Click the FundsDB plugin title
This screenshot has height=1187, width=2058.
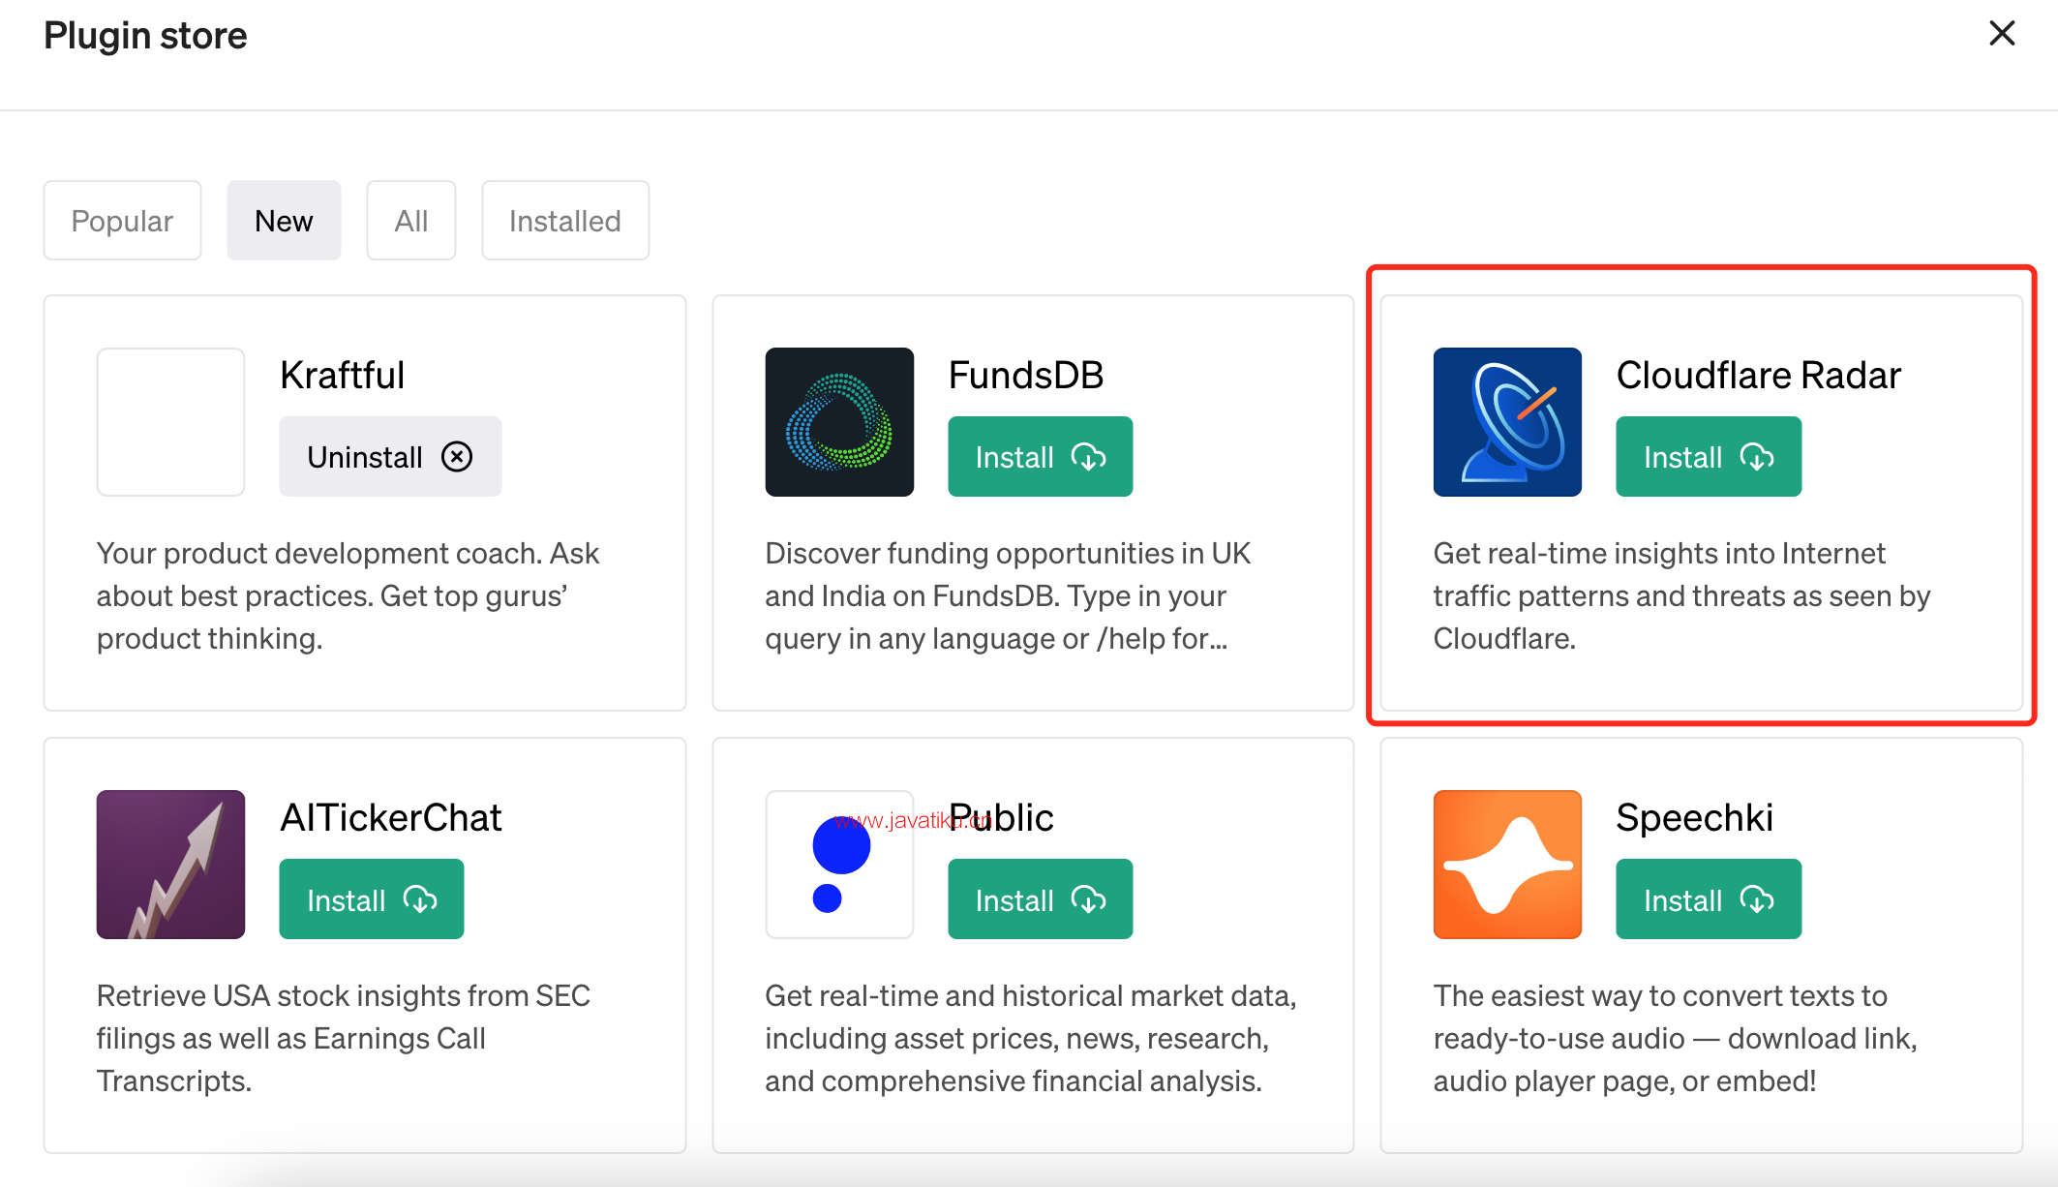pyautogui.click(x=1026, y=376)
